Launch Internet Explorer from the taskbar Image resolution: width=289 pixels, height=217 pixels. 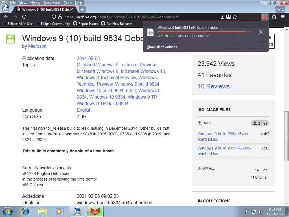pos(25,211)
